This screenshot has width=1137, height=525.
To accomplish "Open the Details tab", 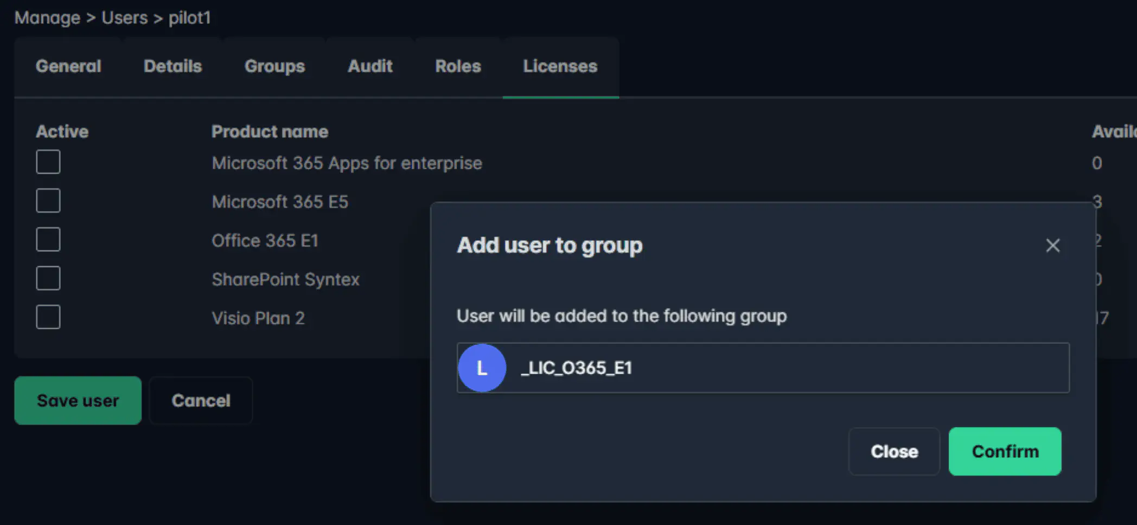I will tap(173, 66).
